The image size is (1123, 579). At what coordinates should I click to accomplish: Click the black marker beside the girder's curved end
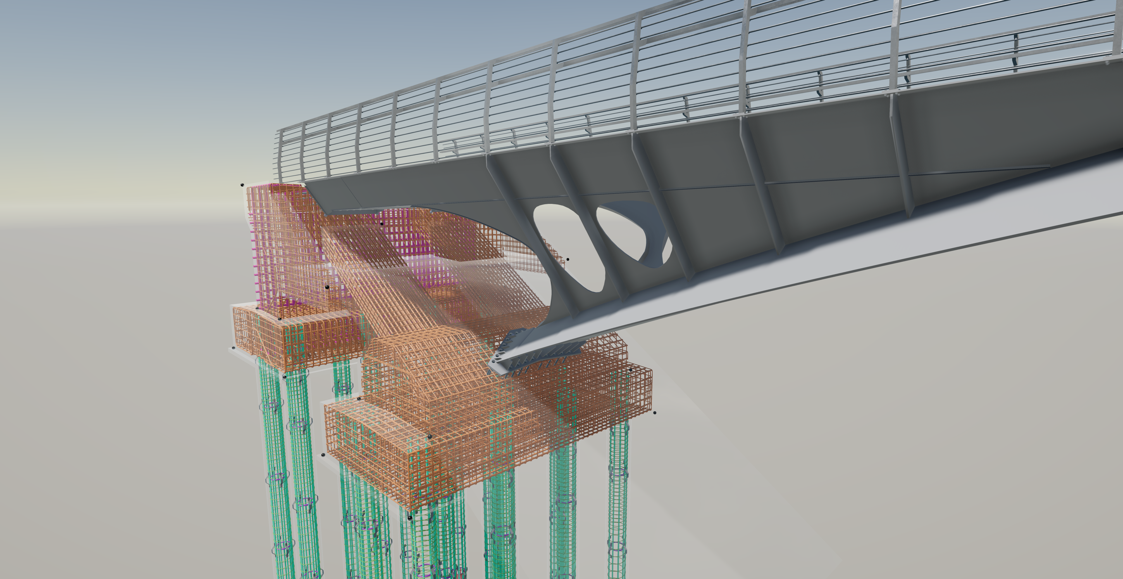(x=568, y=259)
